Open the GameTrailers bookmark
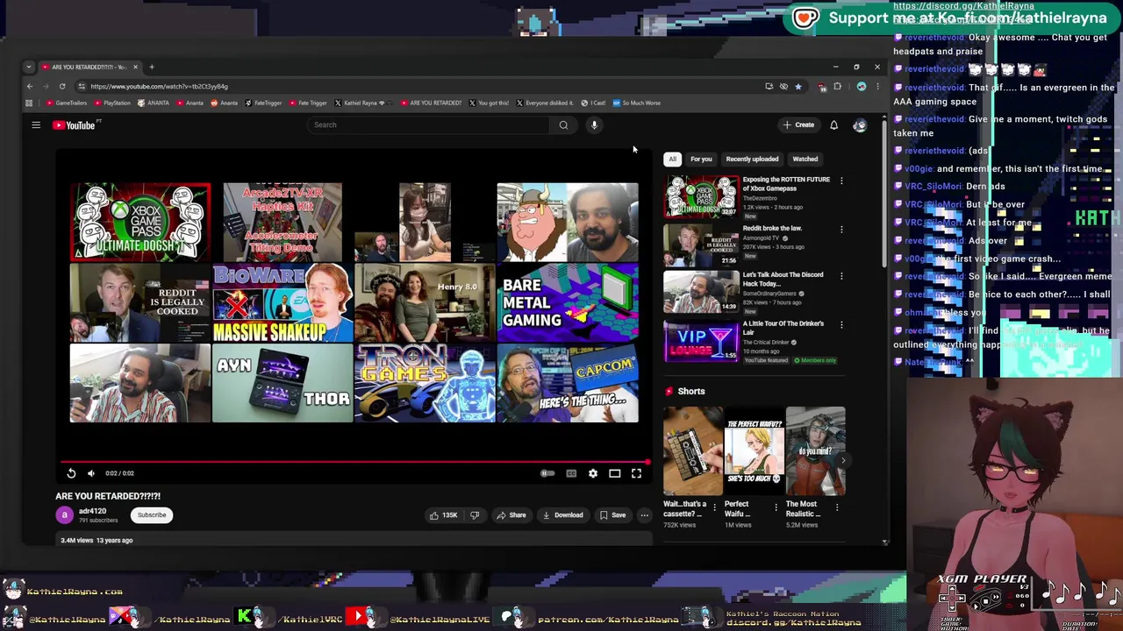Image resolution: width=1123 pixels, height=631 pixels. pos(67,103)
